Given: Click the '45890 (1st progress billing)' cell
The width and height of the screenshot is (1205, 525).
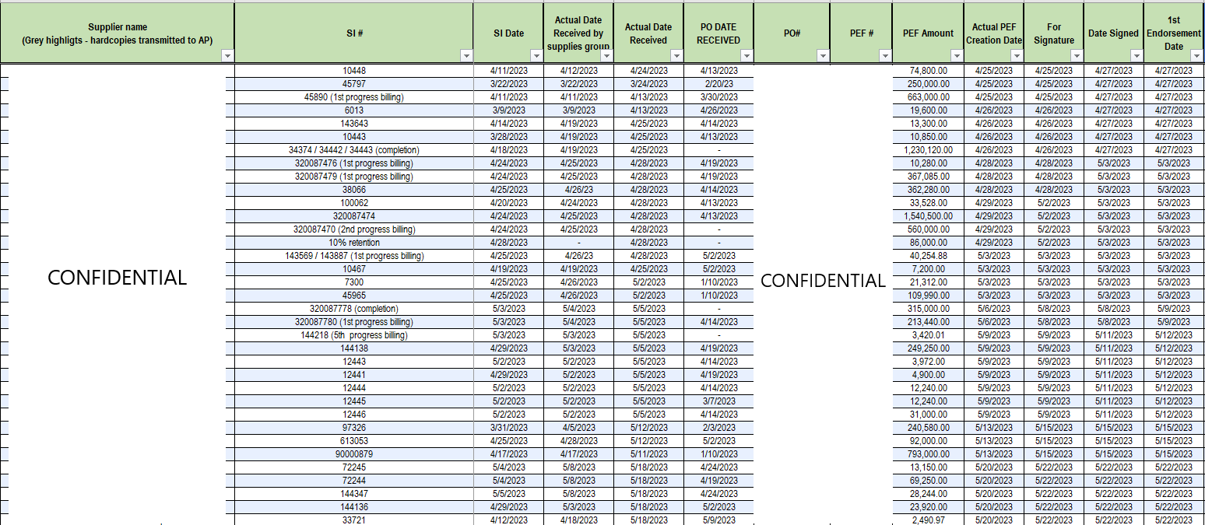Looking at the screenshot, I should coord(354,97).
